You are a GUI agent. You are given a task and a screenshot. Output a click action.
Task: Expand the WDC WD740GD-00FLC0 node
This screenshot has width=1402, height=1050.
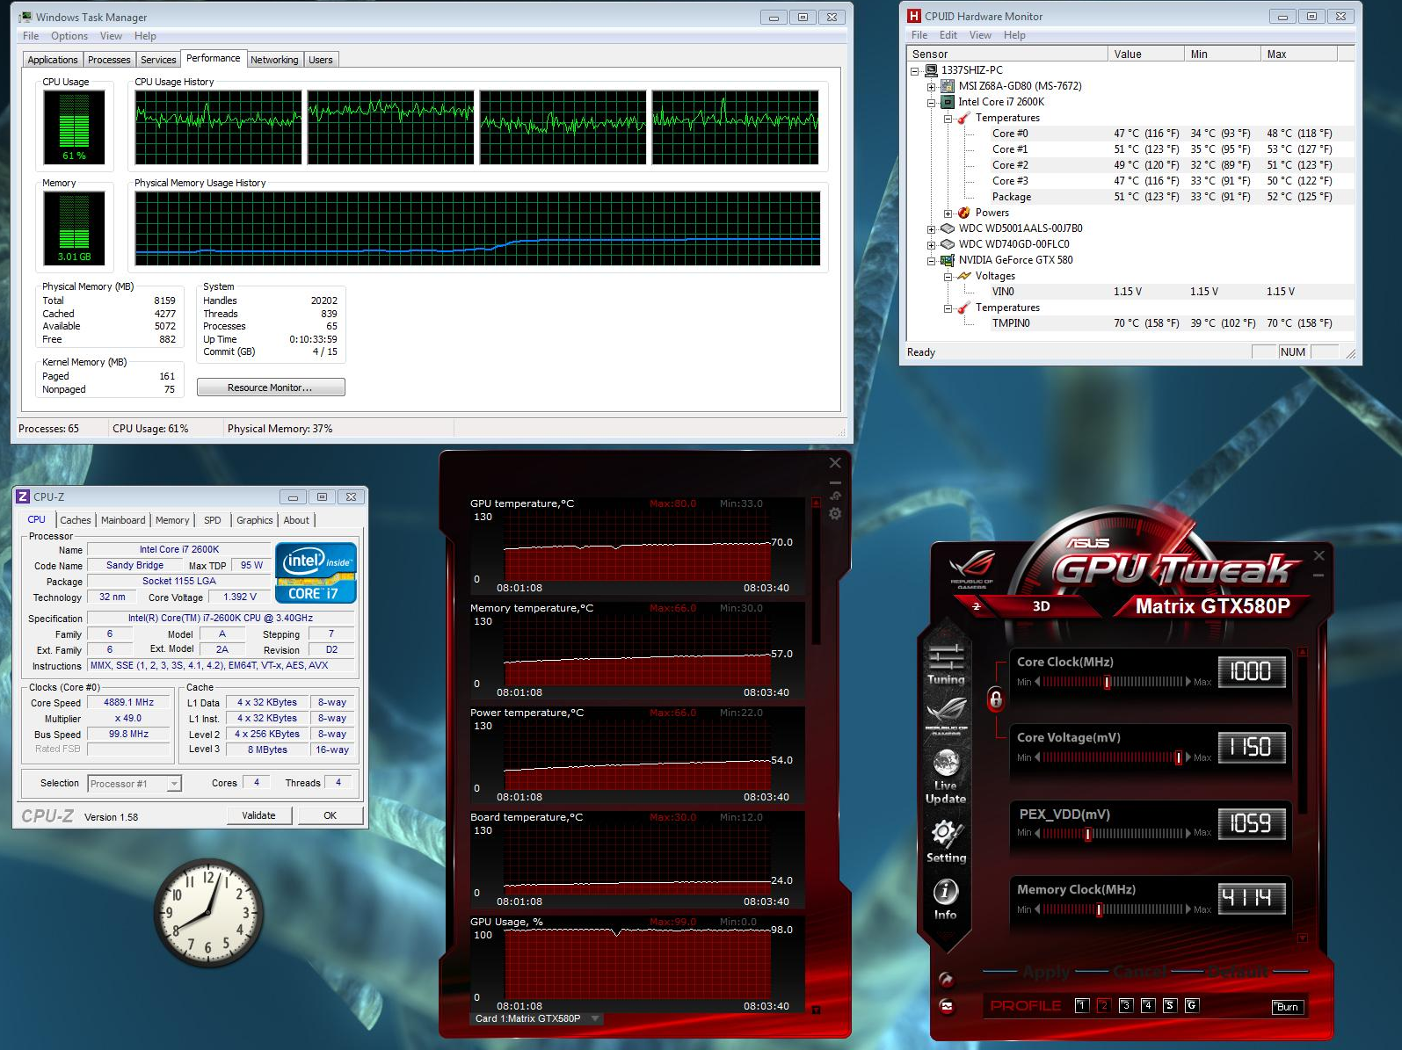coord(931,244)
